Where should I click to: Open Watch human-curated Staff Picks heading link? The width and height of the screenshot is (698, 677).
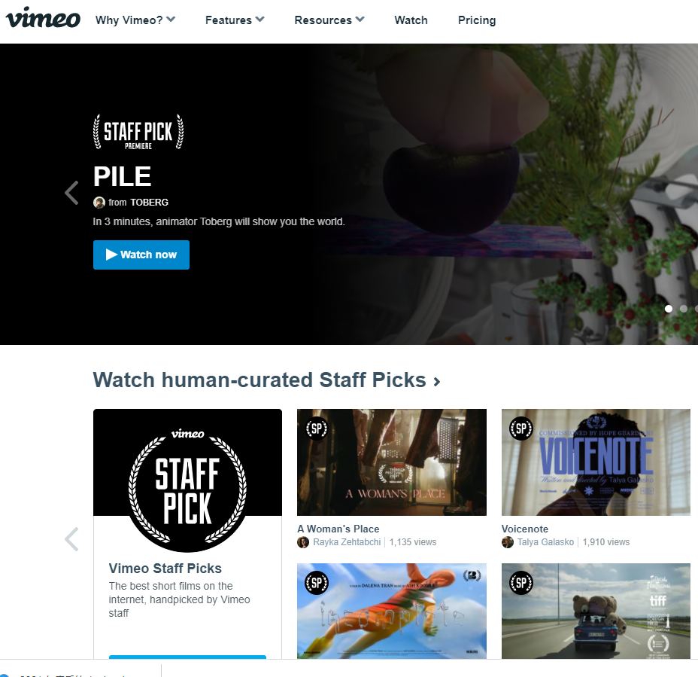tap(267, 380)
